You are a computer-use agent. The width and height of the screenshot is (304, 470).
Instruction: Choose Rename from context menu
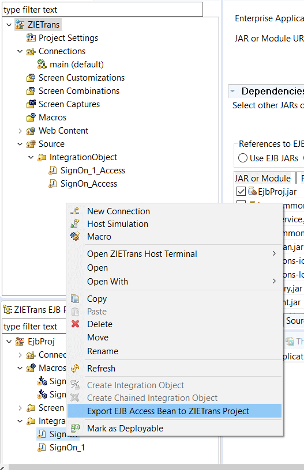point(174,351)
